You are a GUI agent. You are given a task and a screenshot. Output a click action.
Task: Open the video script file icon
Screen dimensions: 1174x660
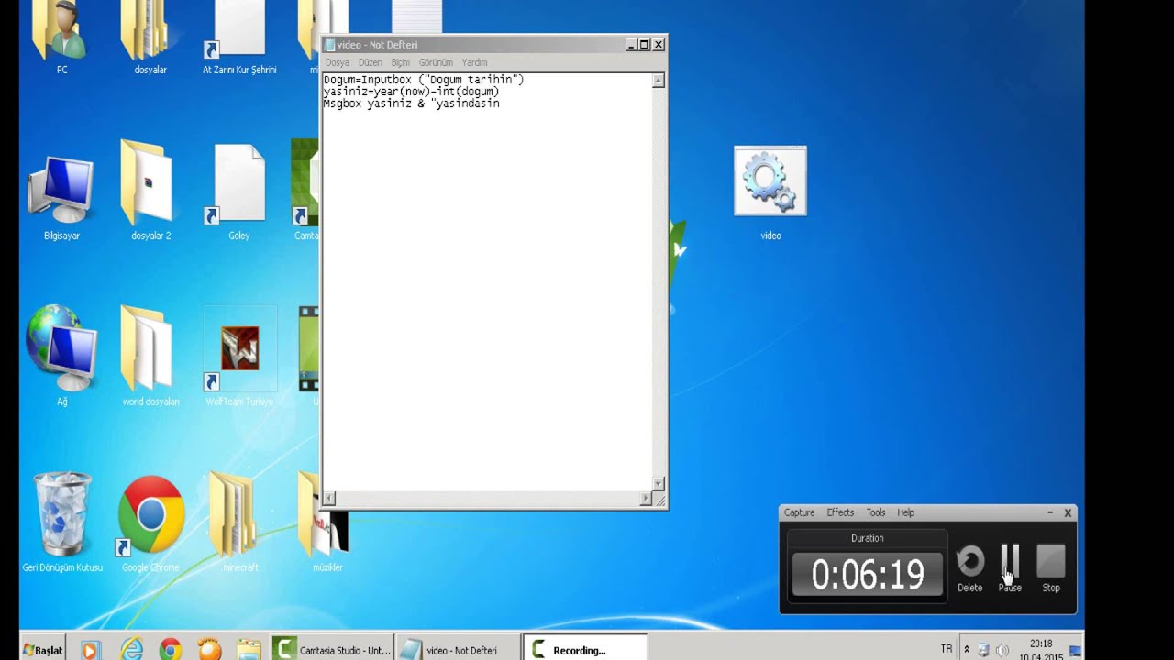pyautogui.click(x=770, y=192)
